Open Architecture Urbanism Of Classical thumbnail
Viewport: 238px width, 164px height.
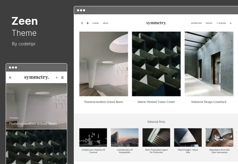(93, 137)
